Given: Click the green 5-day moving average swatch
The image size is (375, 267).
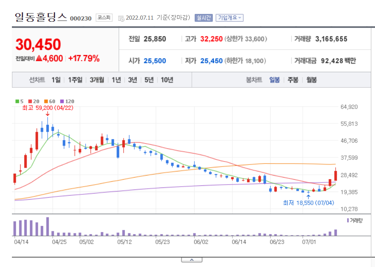Looking at the screenshot, I should 17,101.
